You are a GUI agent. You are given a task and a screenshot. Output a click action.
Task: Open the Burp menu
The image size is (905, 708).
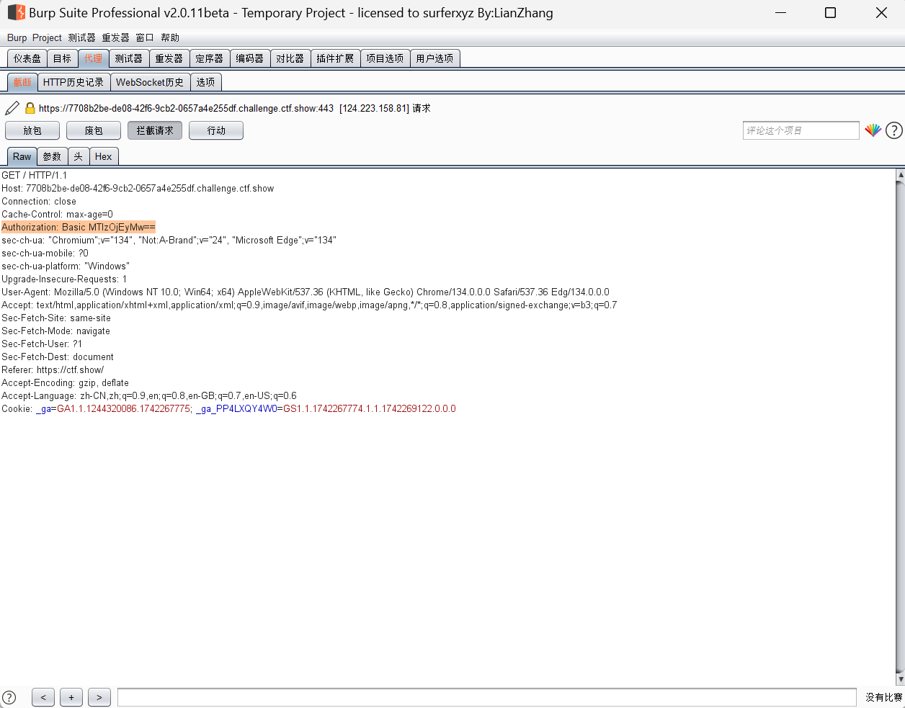click(x=17, y=37)
